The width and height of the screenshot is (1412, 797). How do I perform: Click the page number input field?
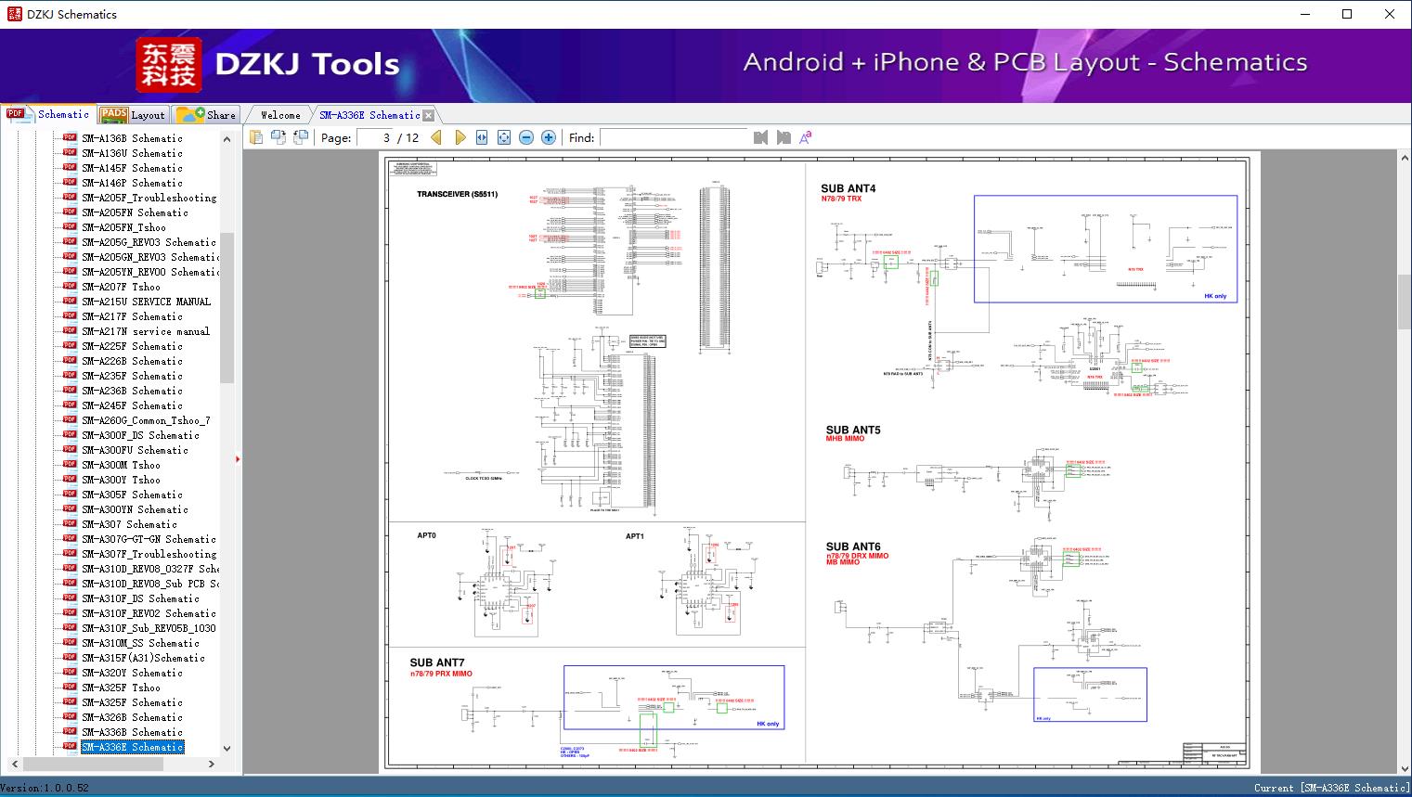point(374,137)
